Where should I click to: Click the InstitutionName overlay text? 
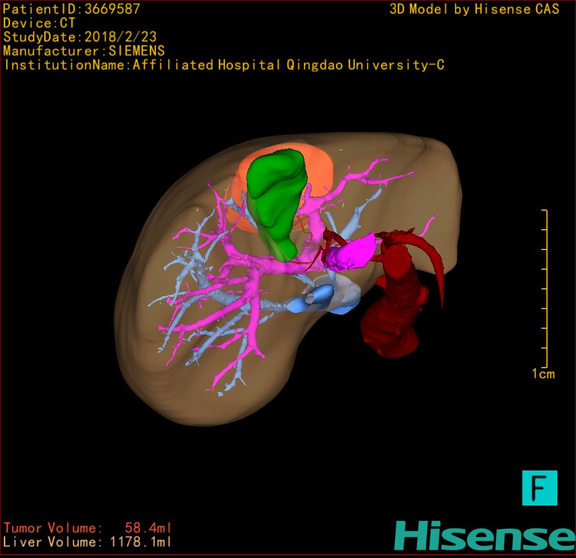[x=224, y=65]
